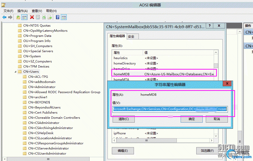Select the ipPhone attribute row
Screen dimensions: 253x161
click(x=163, y=133)
